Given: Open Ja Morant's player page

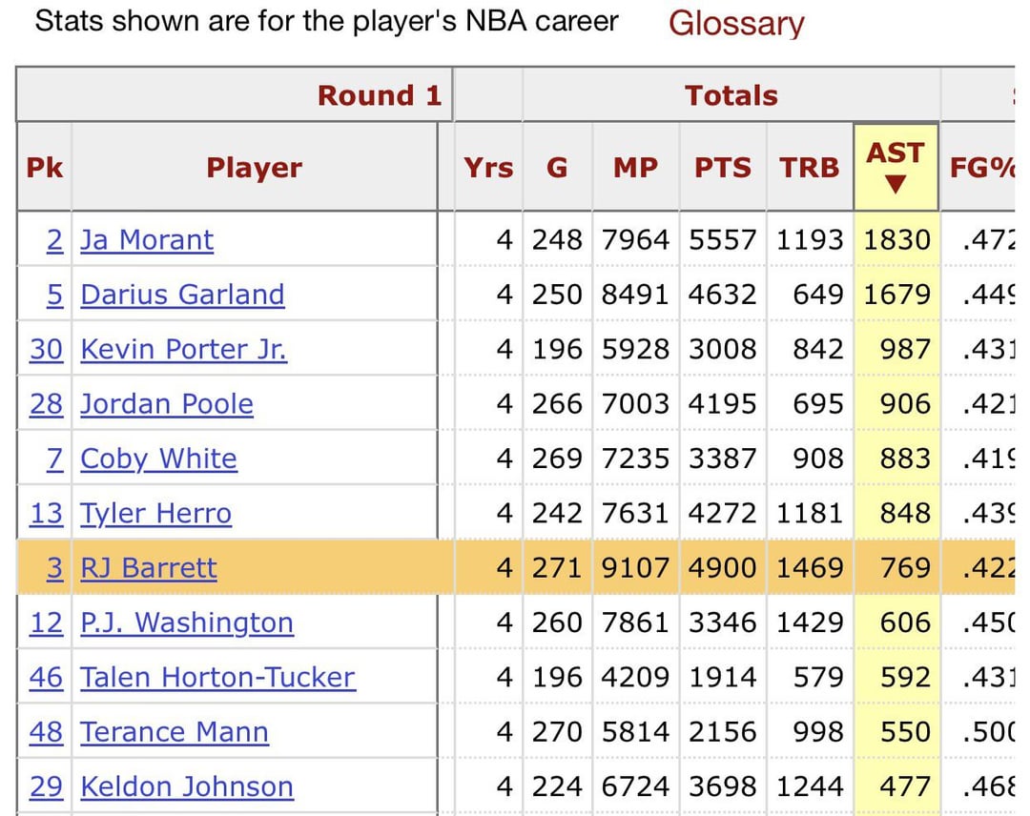Looking at the screenshot, I should point(147,239).
